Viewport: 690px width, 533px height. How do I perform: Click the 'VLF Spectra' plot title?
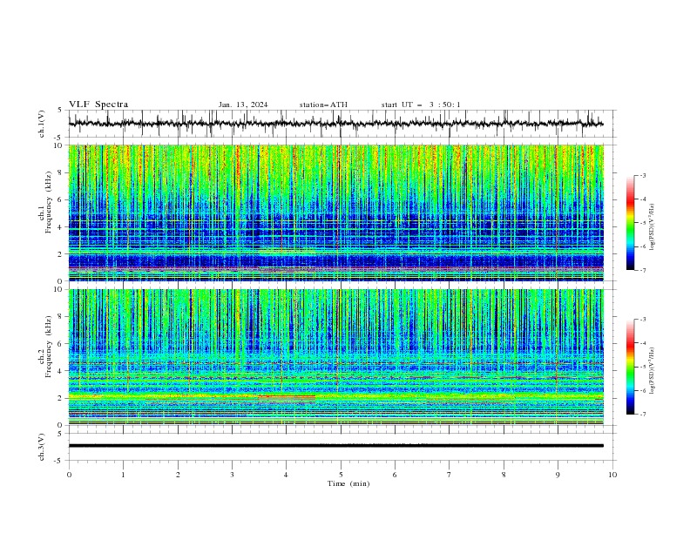point(98,105)
